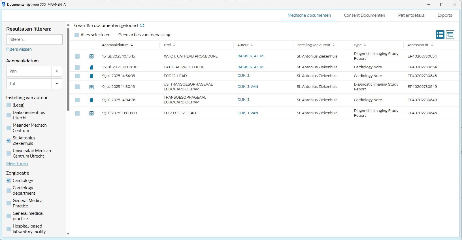Image resolution: width=462 pixels, height=240 pixels.
Task: Switch to the table columns view icon
Action: [450, 35]
